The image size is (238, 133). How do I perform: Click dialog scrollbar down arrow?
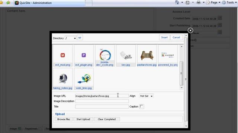186,126
